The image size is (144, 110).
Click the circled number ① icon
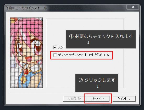pyautogui.click(x=71, y=36)
